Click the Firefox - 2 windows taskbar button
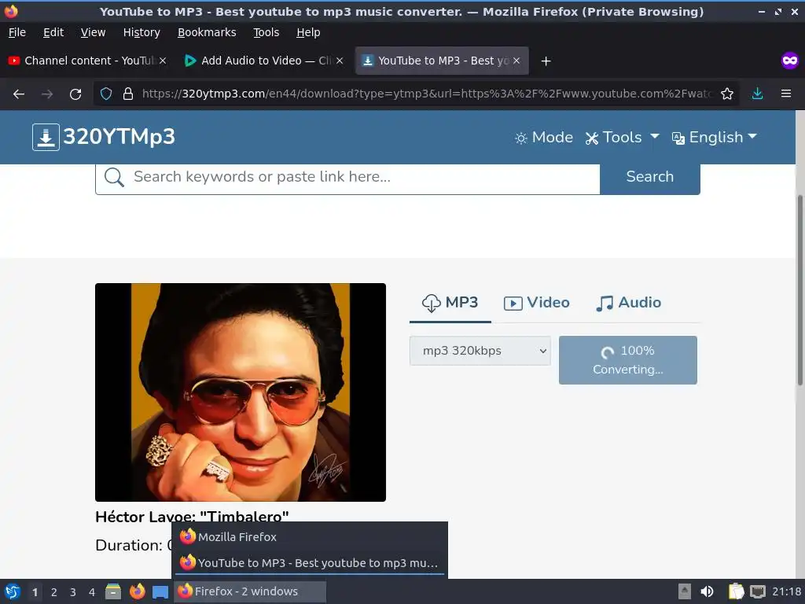Viewport: 805px width, 604px height. coord(250,591)
